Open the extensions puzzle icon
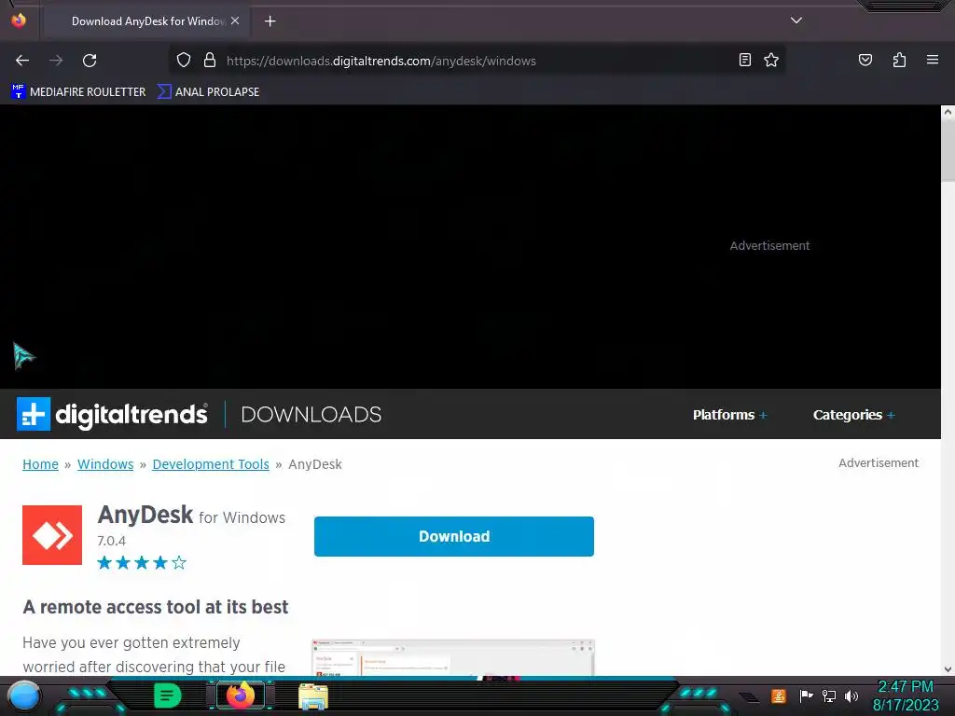Image resolution: width=955 pixels, height=716 pixels. [899, 60]
